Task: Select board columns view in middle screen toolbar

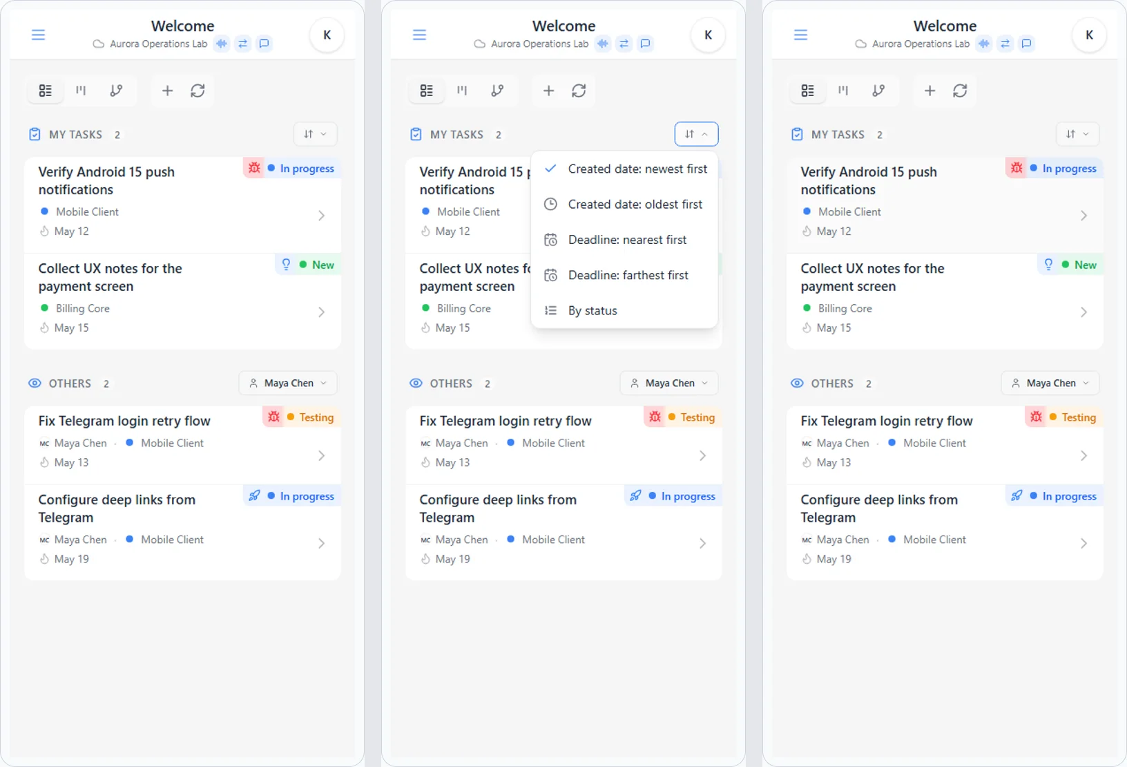Action: [x=462, y=91]
